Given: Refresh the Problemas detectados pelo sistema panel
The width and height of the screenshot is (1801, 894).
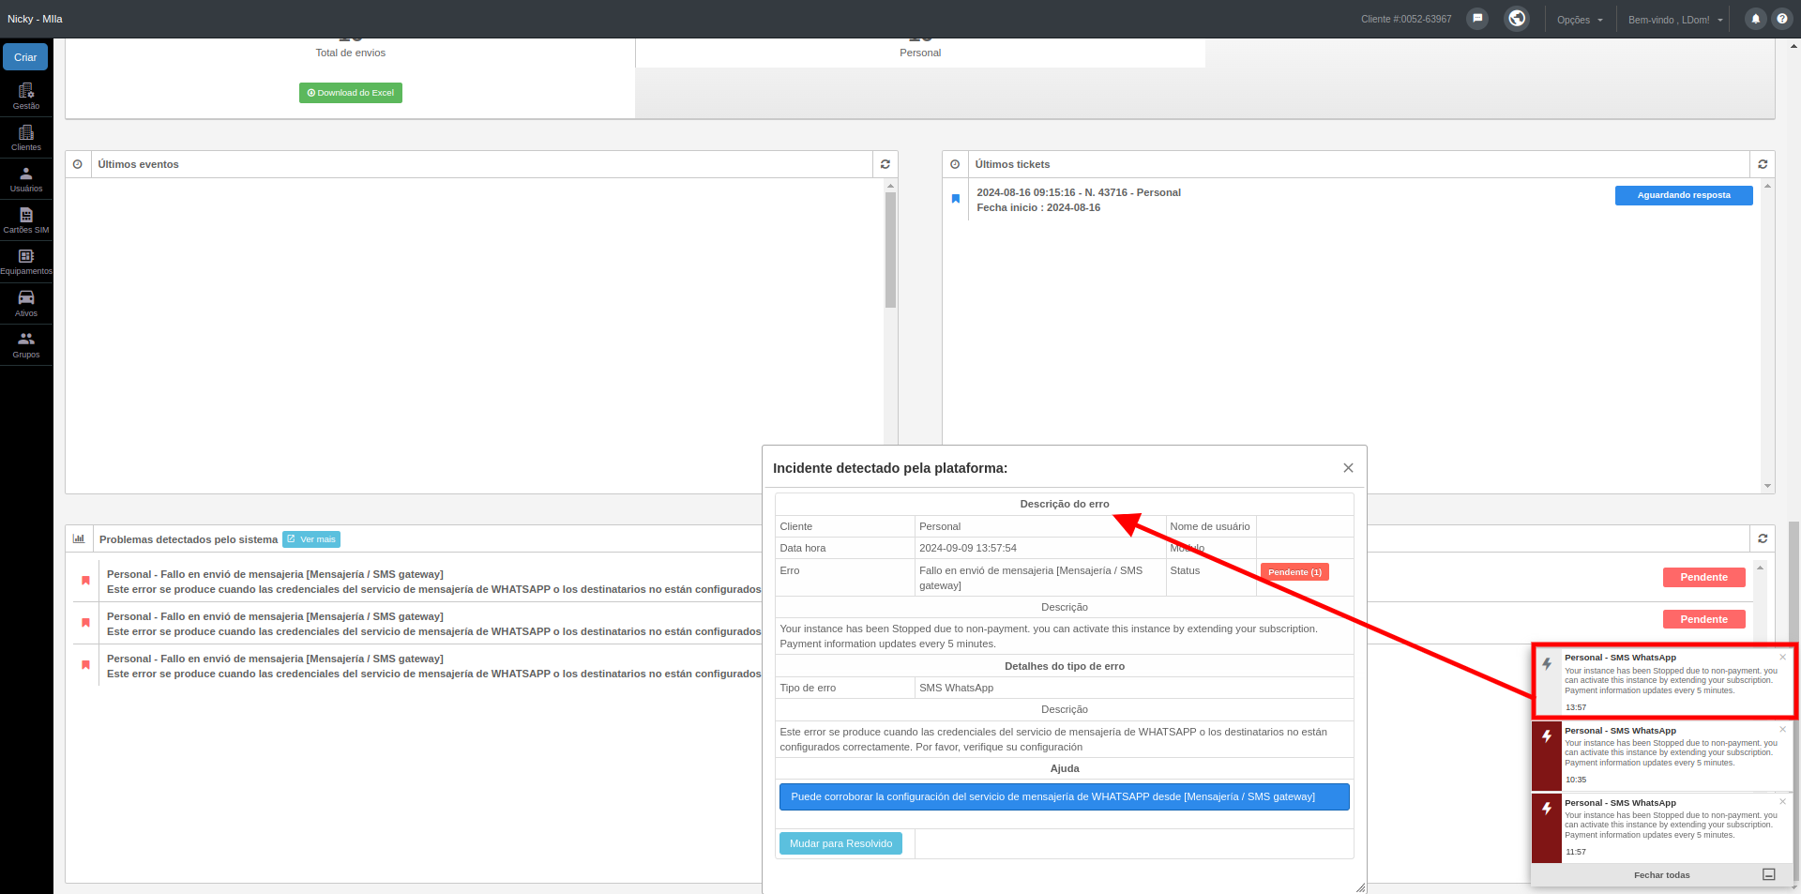Looking at the screenshot, I should pos(1763,538).
